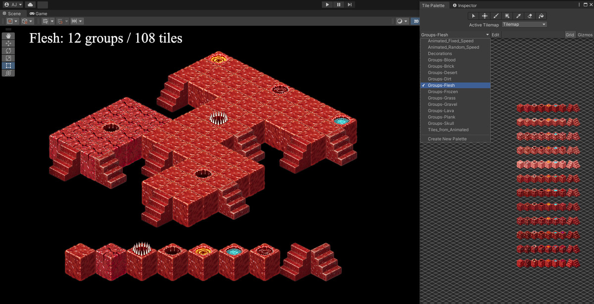Activate the Flood Fill bucket tool
Viewport: 594px width, 304px height.
pos(541,15)
